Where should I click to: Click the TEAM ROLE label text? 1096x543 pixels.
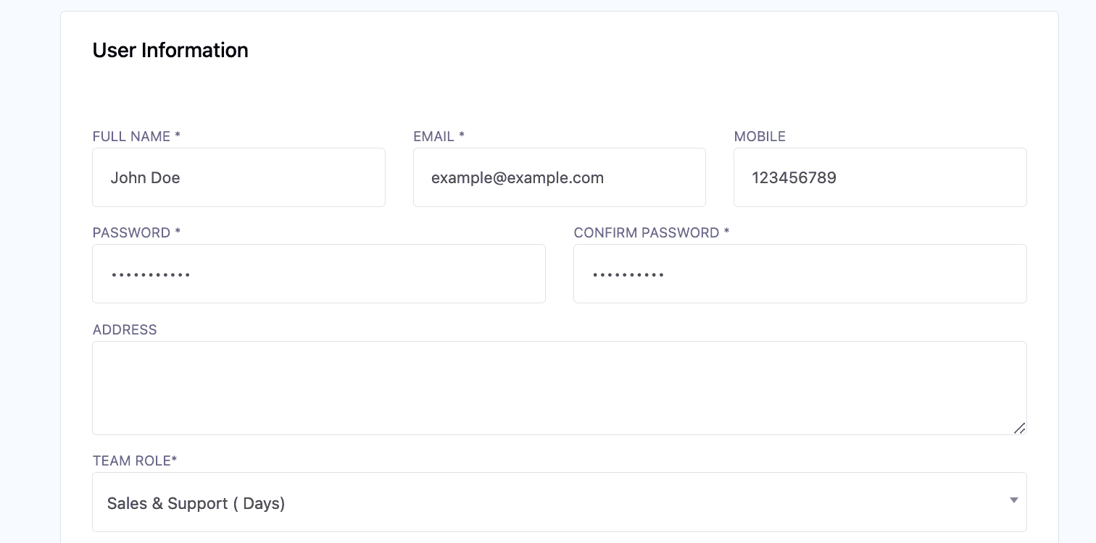point(131,461)
